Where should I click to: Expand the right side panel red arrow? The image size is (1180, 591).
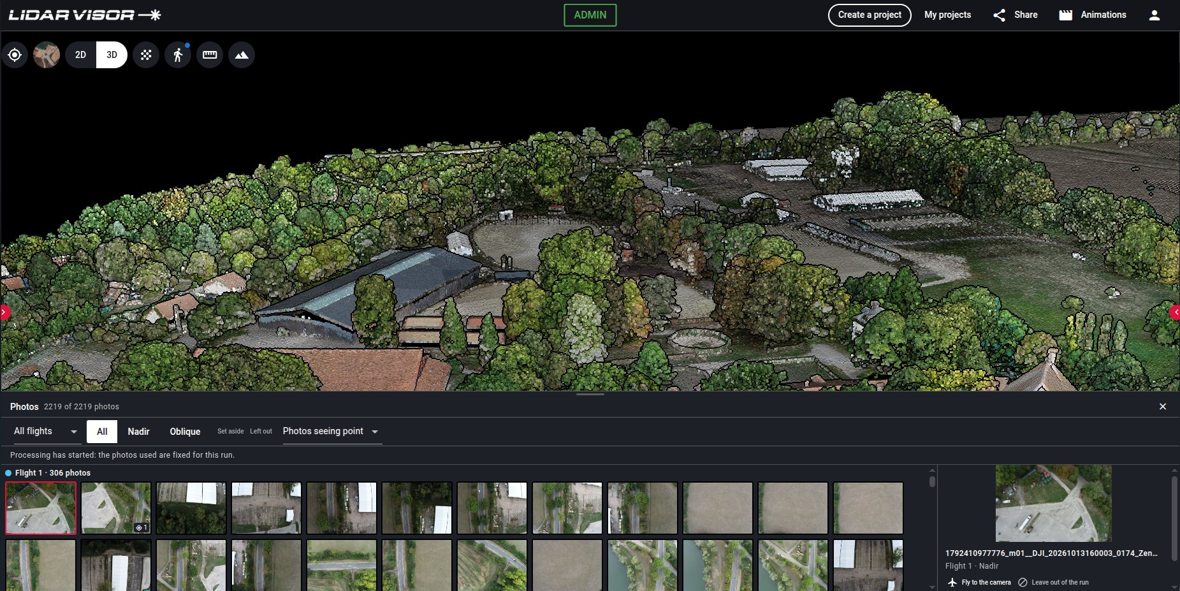[1175, 312]
